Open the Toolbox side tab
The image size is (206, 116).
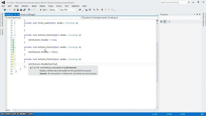click(x=2, y=32)
